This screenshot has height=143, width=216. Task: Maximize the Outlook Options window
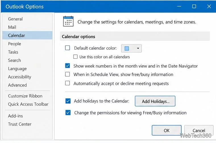(194, 6)
